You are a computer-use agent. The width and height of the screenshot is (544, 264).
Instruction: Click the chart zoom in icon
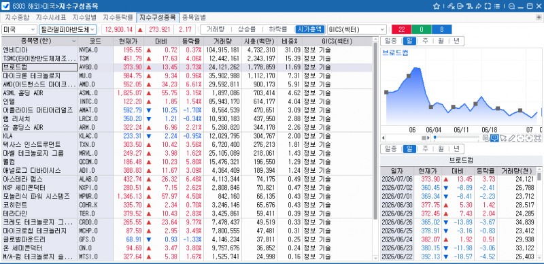[529, 138]
